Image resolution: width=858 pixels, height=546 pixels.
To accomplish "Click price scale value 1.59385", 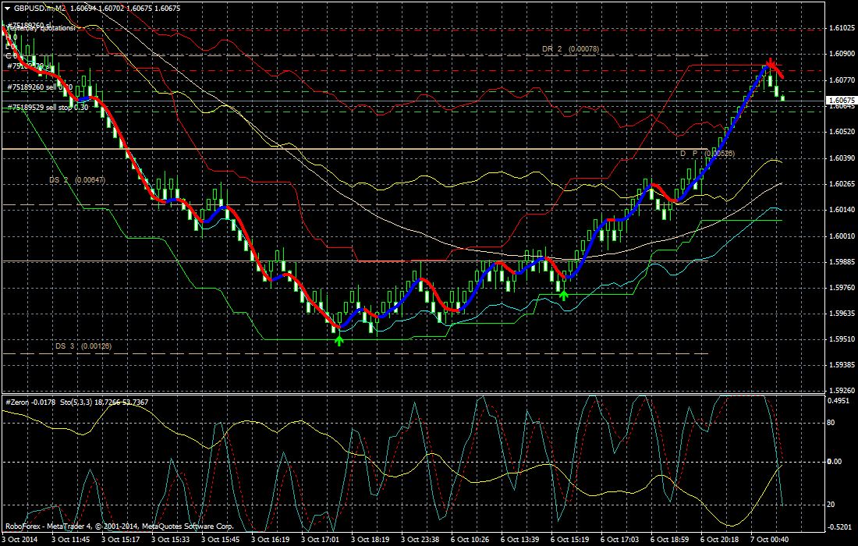I will tap(842, 365).
